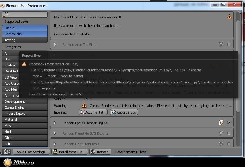This screenshot has height=167, width=245.
Task: Click the search magnifier icon in filter field
Action: [x=6, y=14]
